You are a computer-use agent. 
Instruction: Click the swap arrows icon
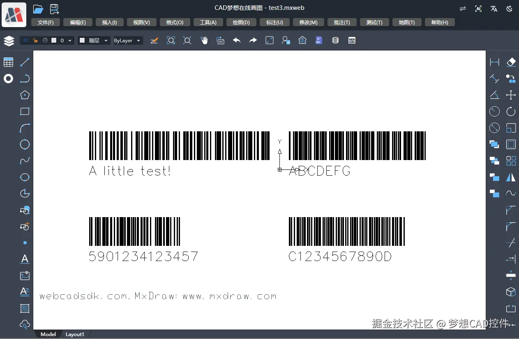coord(463,9)
